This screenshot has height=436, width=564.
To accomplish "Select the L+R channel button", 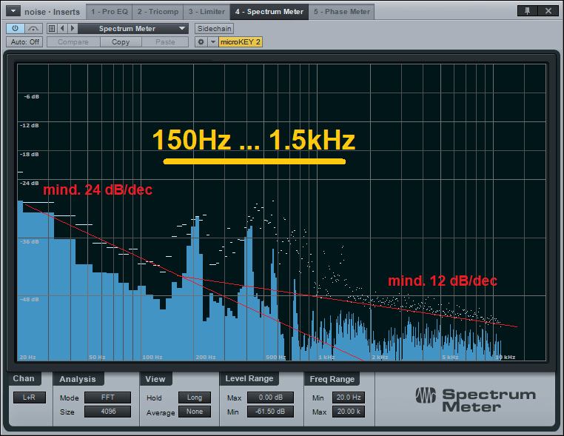I will click(29, 398).
